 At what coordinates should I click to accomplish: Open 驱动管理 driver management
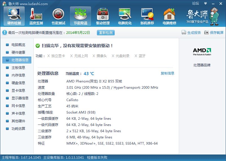103,16
